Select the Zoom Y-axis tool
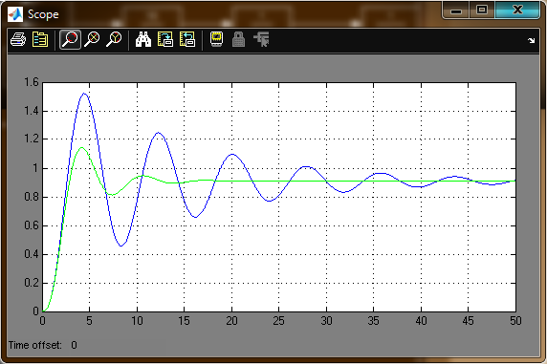 [114, 39]
